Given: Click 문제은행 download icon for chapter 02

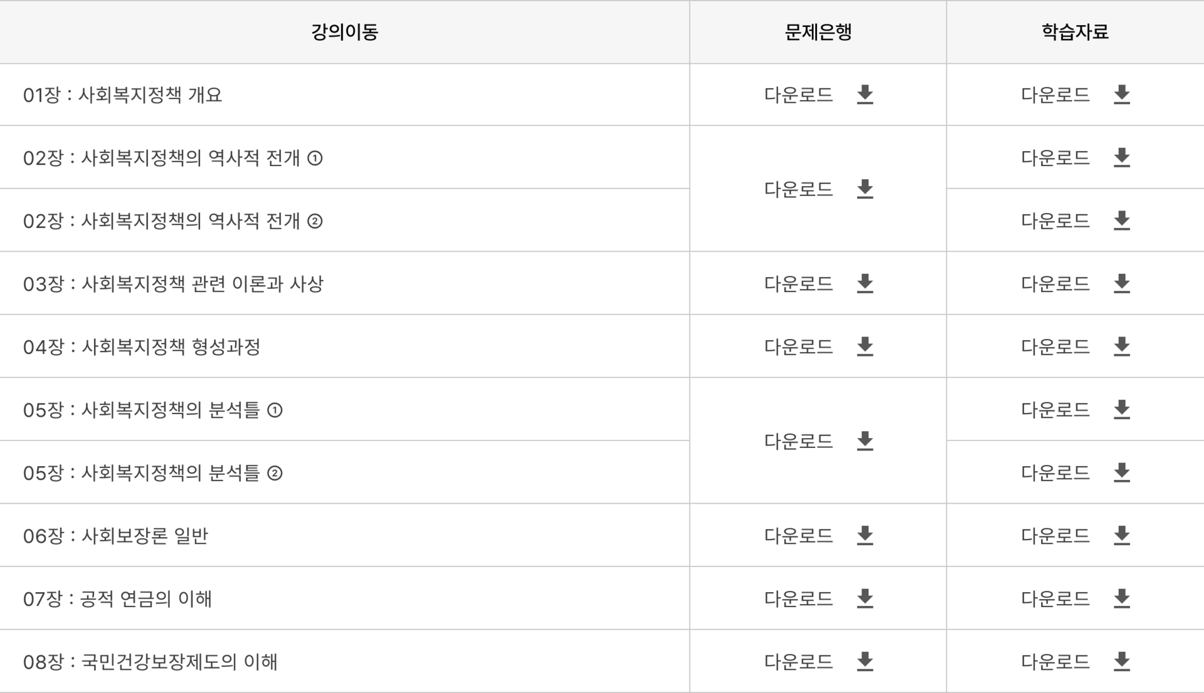Looking at the screenshot, I should 865,189.
